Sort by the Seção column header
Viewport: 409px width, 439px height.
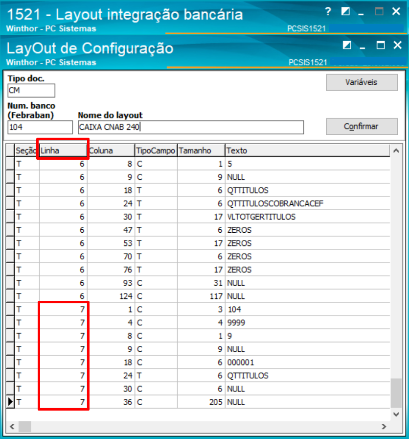pyautogui.click(x=27, y=150)
